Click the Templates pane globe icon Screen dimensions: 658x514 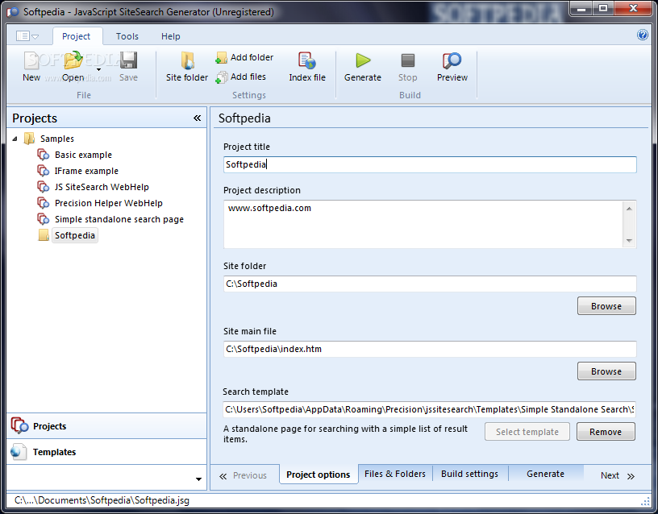pyautogui.click(x=19, y=451)
